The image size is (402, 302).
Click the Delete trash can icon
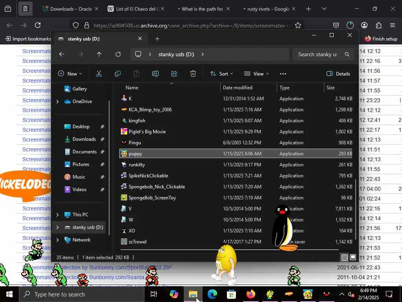click(193, 74)
